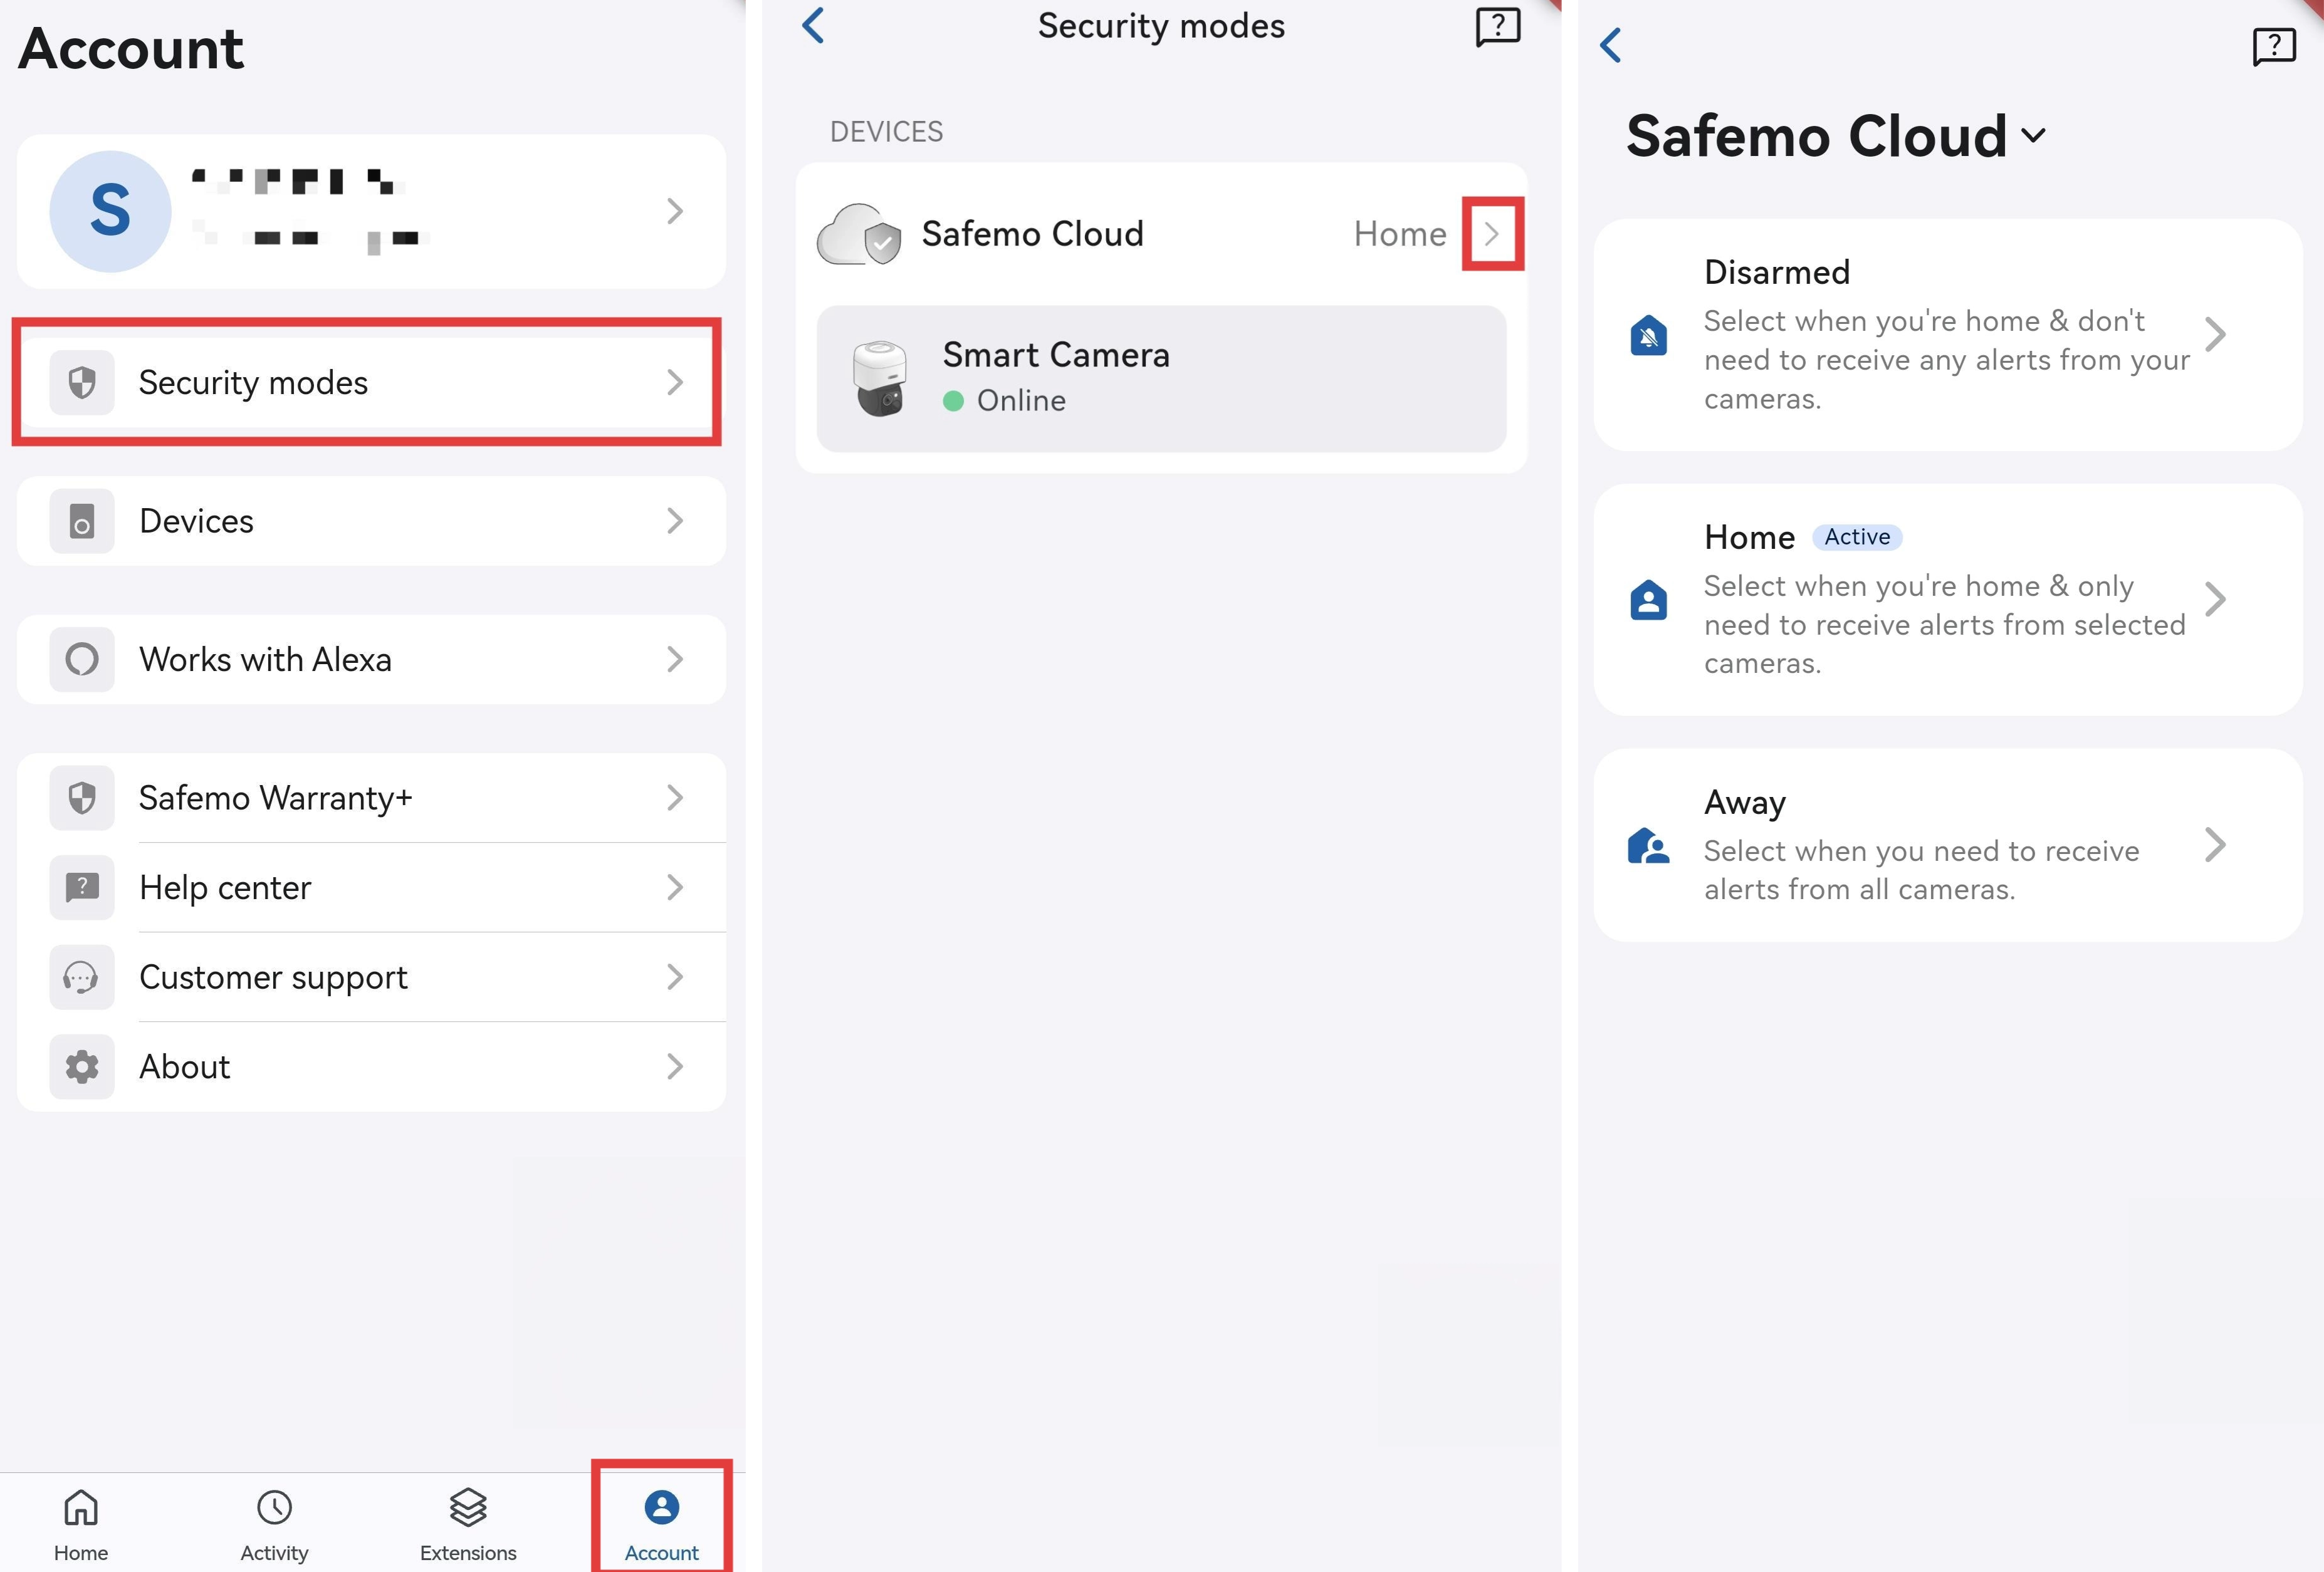The image size is (2324, 1572).
Task: Click the Away mode house icon
Action: 1648,845
